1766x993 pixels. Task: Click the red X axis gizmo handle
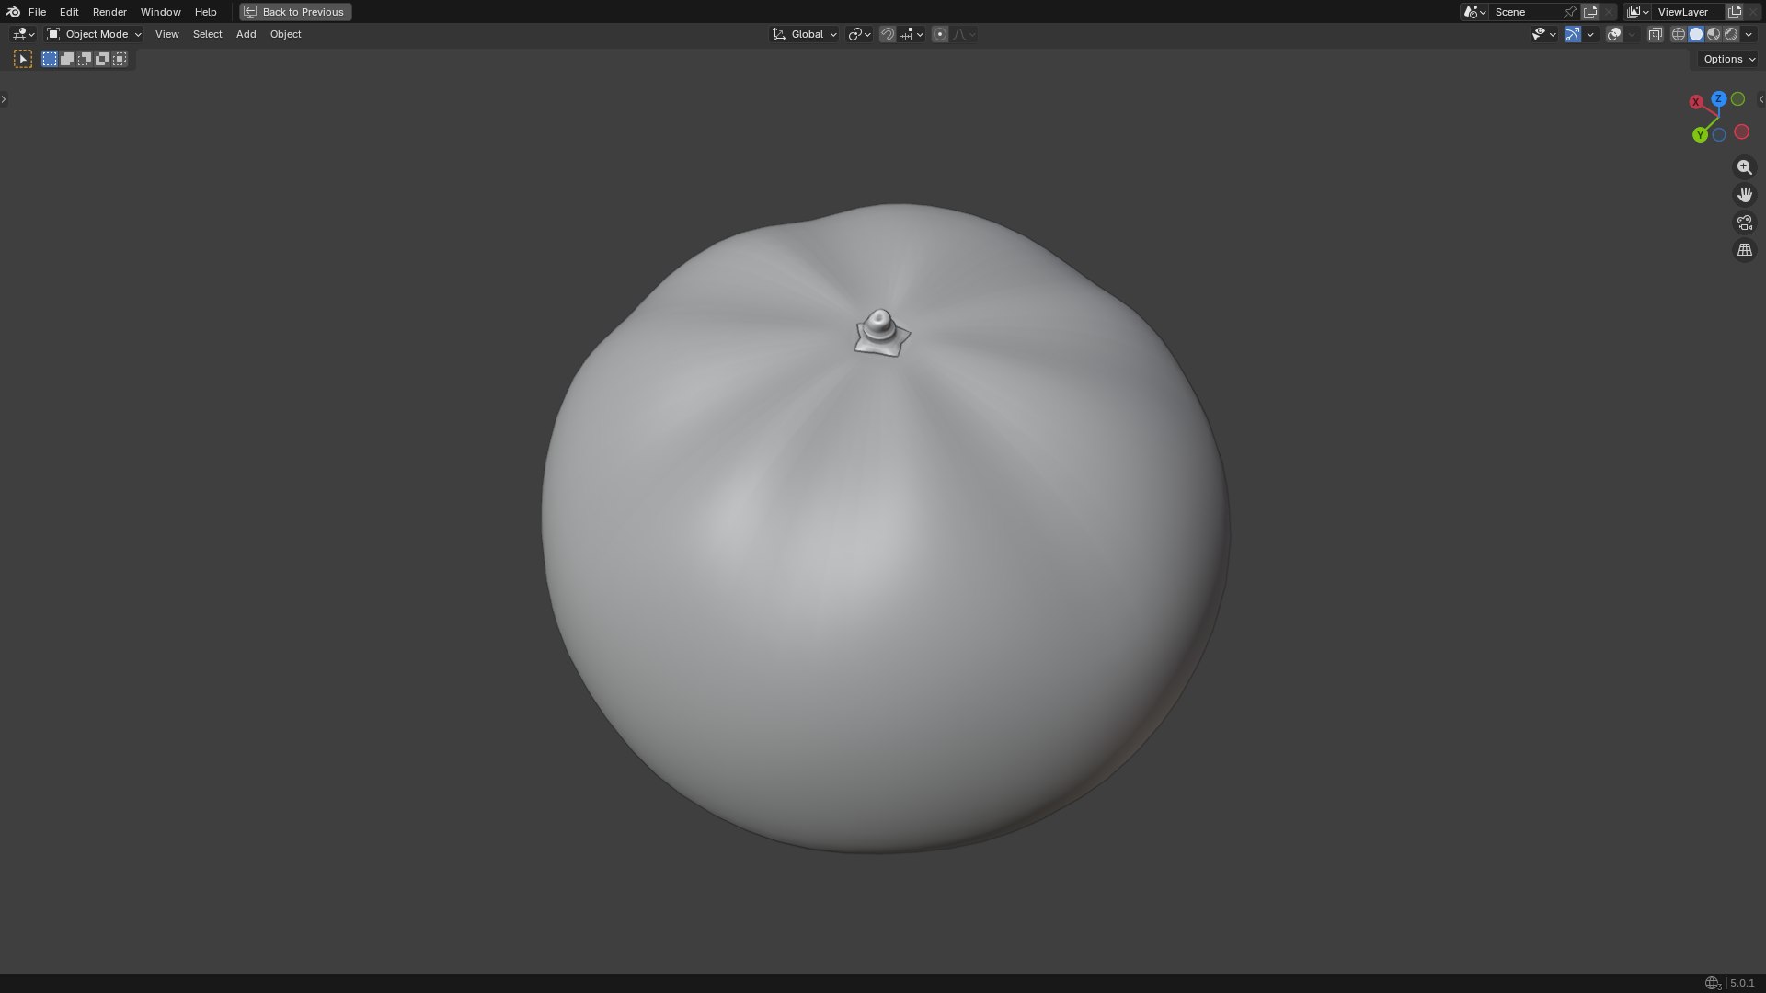tap(1696, 102)
